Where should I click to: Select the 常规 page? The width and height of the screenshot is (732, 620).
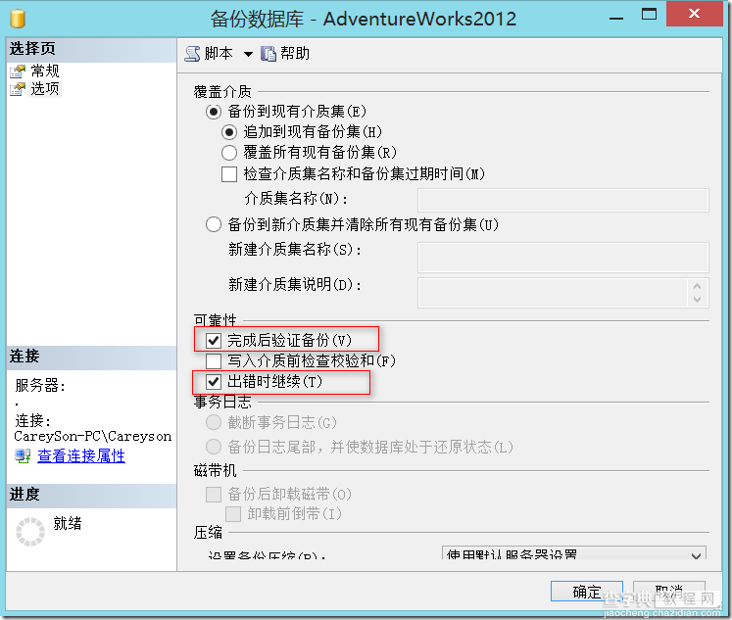[45, 71]
